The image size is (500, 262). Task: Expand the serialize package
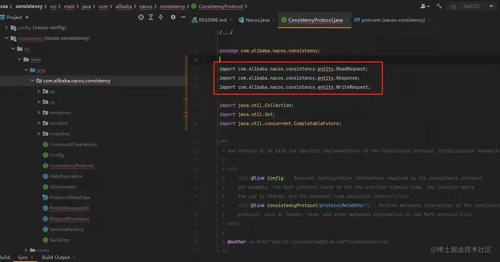pos(39,123)
